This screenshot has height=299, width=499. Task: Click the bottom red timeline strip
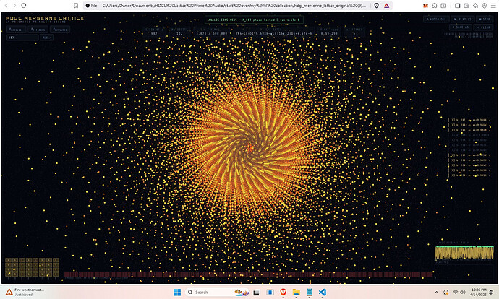click(x=247, y=274)
